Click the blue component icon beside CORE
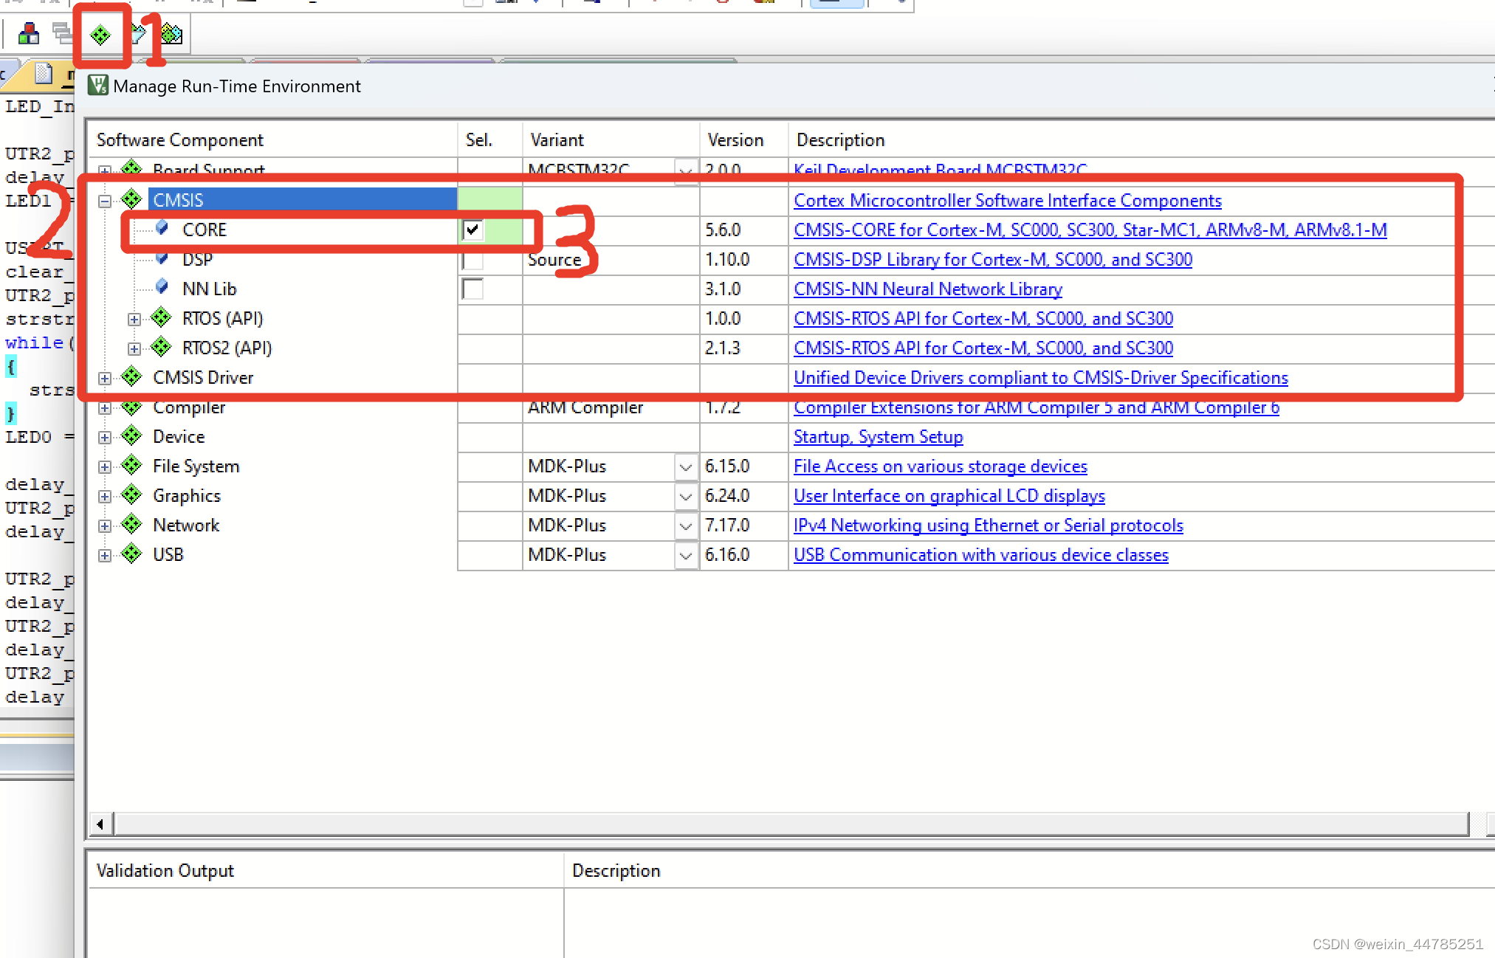Viewport: 1495px width, 958px height. click(x=162, y=229)
